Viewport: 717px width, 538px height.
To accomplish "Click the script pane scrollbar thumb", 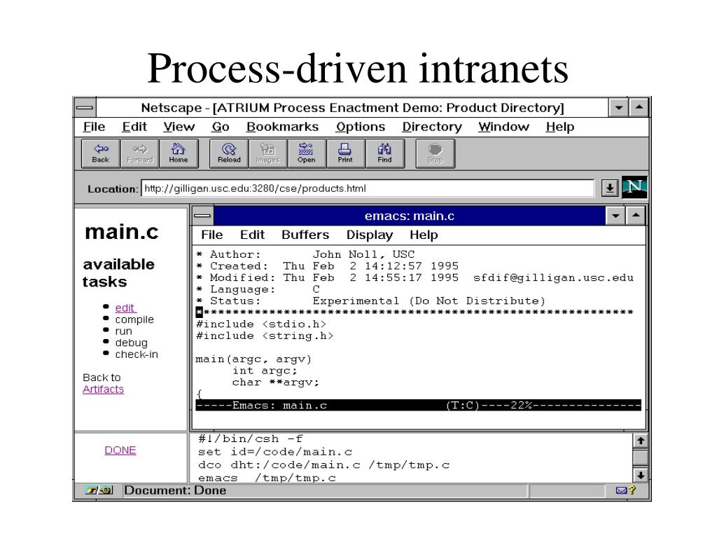I will tap(641, 457).
